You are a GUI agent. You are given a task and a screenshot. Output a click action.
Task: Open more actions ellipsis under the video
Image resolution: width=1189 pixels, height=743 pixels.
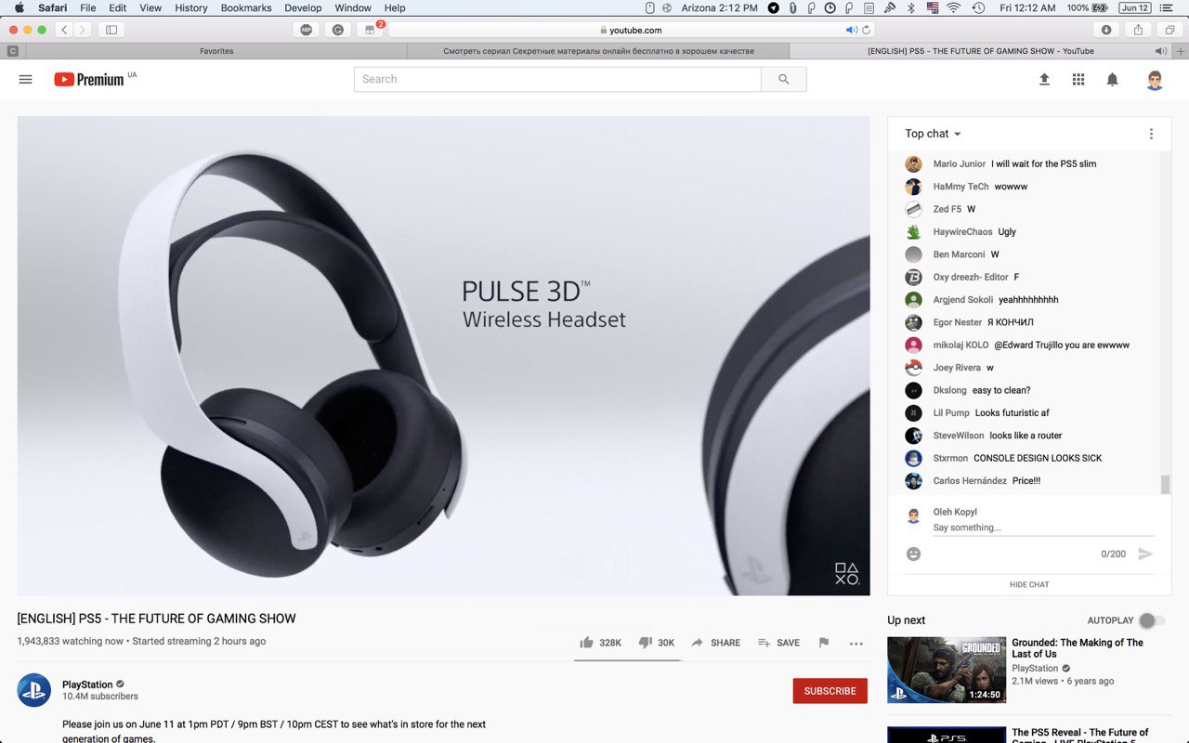tap(856, 643)
